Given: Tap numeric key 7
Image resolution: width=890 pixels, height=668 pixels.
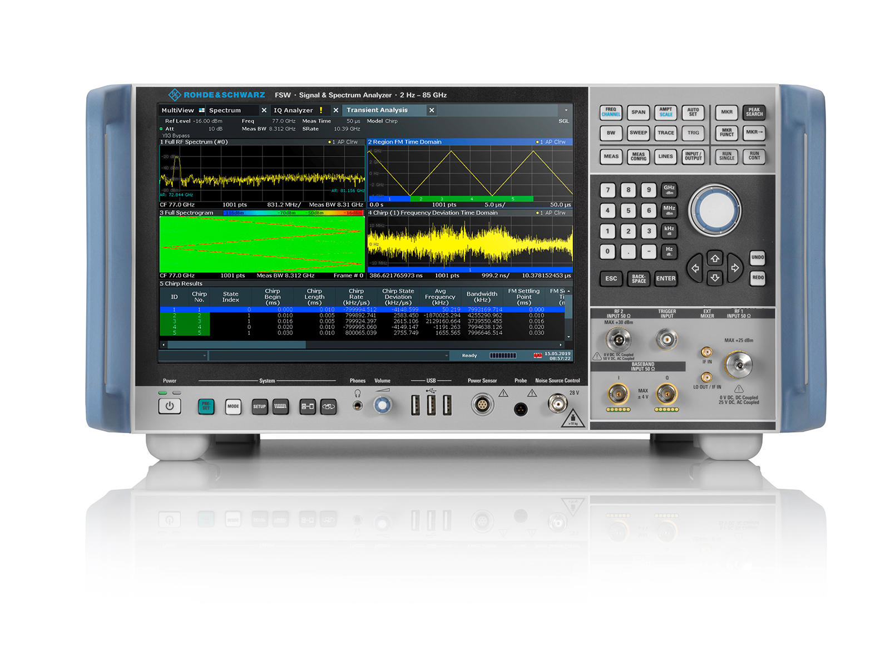Looking at the screenshot, I should (608, 190).
